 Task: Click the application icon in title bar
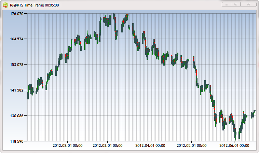click(5, 5)
